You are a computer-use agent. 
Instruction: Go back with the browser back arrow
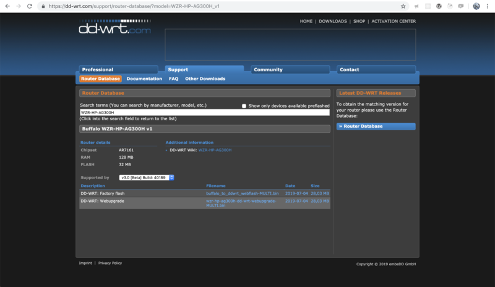coord(7,6)
